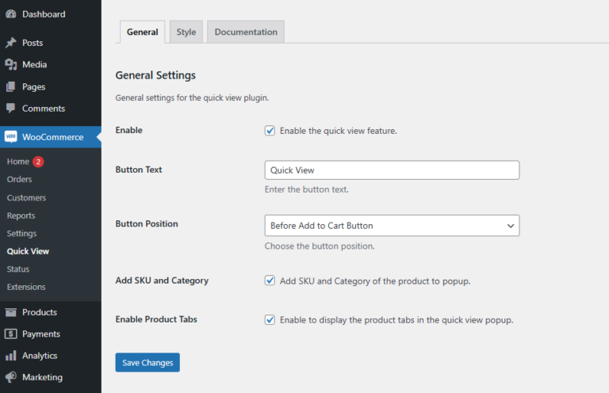This screenshot has width=609, height=393.
Task: Open the Button Position dropdown
Action: pos(392,225)
